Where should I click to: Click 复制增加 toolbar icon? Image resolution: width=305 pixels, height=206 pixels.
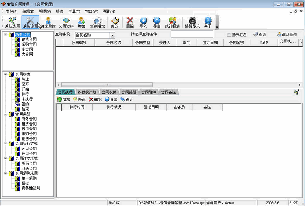click(x=98, y=22)
